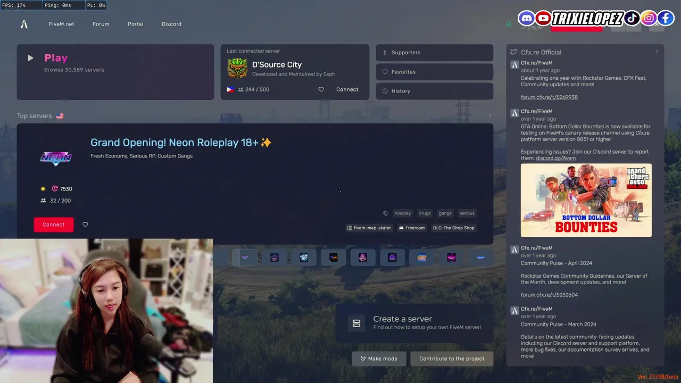Open the discord.gg/fivem link

pos(555,158)
